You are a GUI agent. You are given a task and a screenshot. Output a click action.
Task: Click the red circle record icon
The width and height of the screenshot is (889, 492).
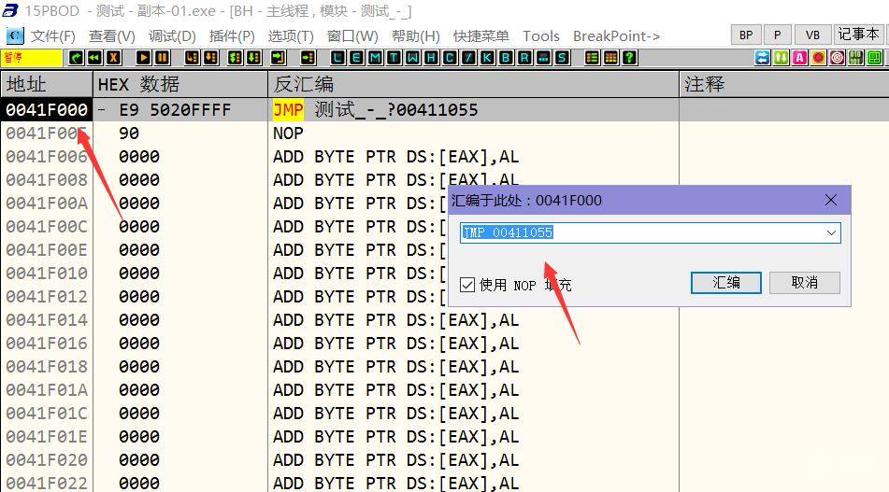pyautogui.click(x=819, y=58)
